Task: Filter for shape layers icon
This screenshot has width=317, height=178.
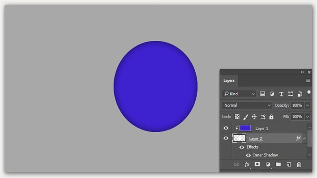Action: pyautogui.click(x=290, y=94)
